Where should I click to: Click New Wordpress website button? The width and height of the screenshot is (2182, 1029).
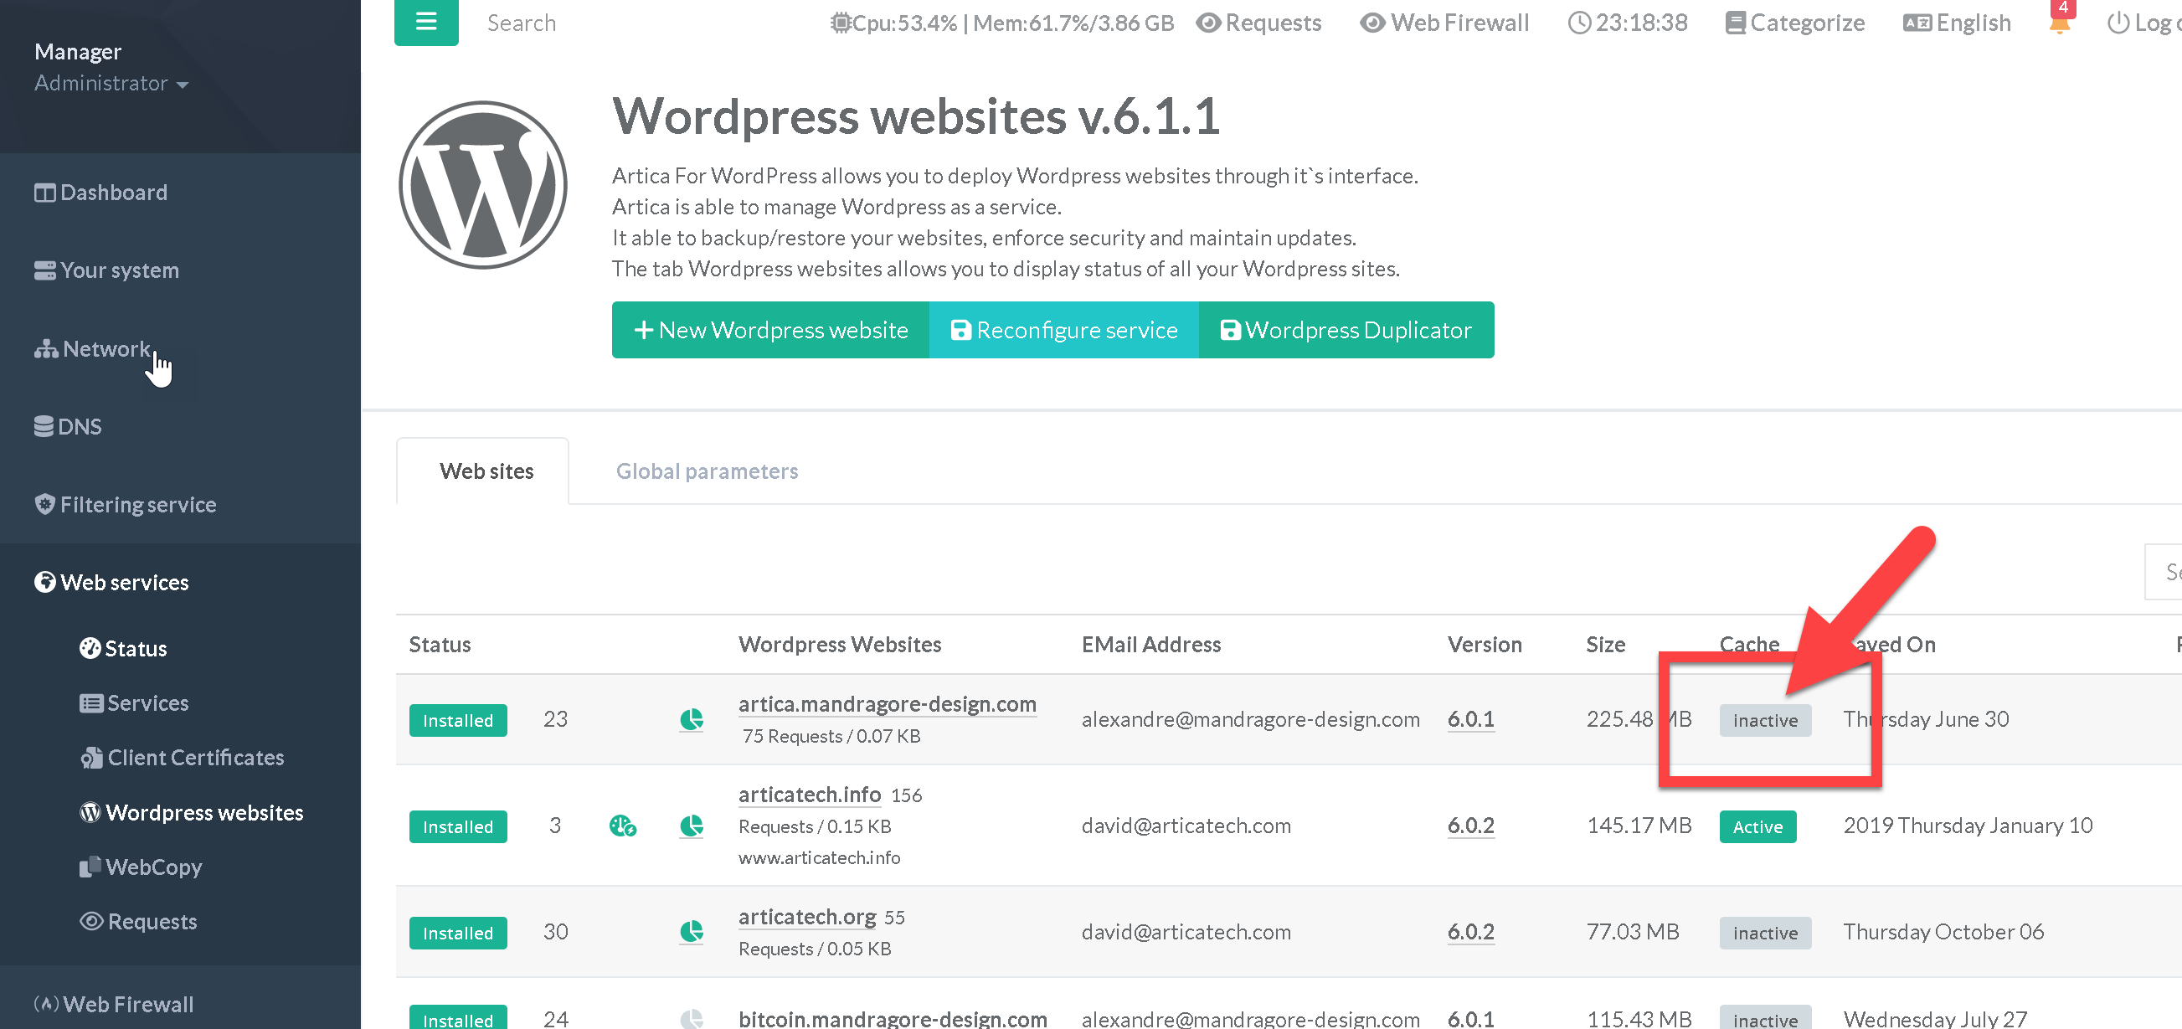click(x=770, y=330)
